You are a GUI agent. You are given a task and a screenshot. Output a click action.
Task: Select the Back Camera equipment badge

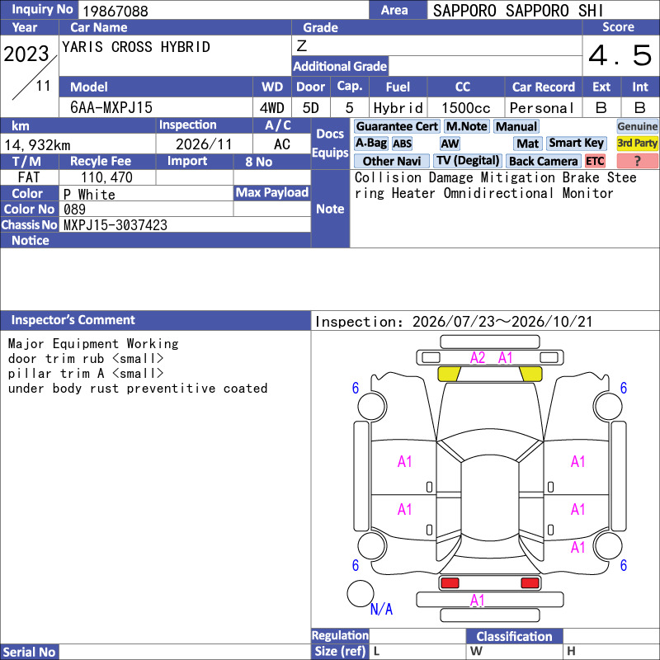pyautogui.click(x=544, y=161)
